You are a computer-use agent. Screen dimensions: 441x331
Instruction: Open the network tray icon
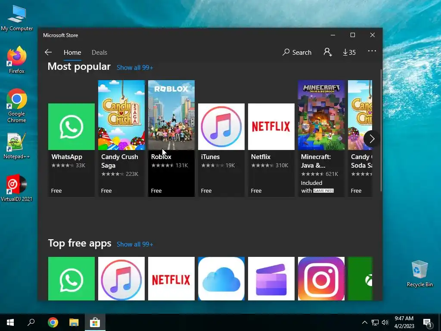point(375,322)
